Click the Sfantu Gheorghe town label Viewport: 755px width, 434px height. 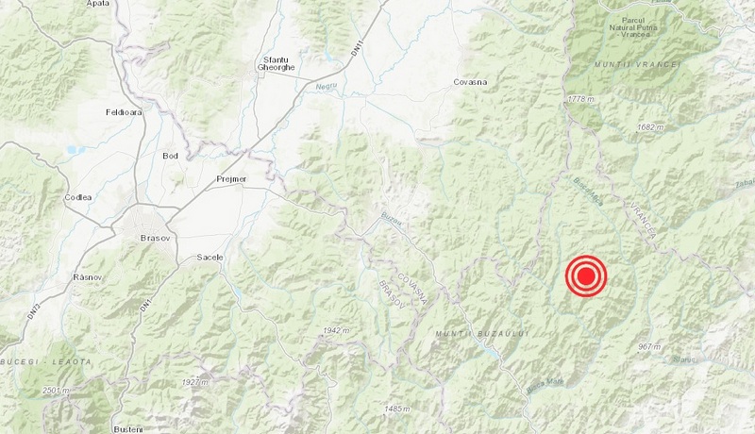pyautogui.click(x=276, y=64)
